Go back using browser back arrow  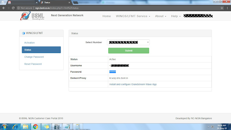[4, 8]
